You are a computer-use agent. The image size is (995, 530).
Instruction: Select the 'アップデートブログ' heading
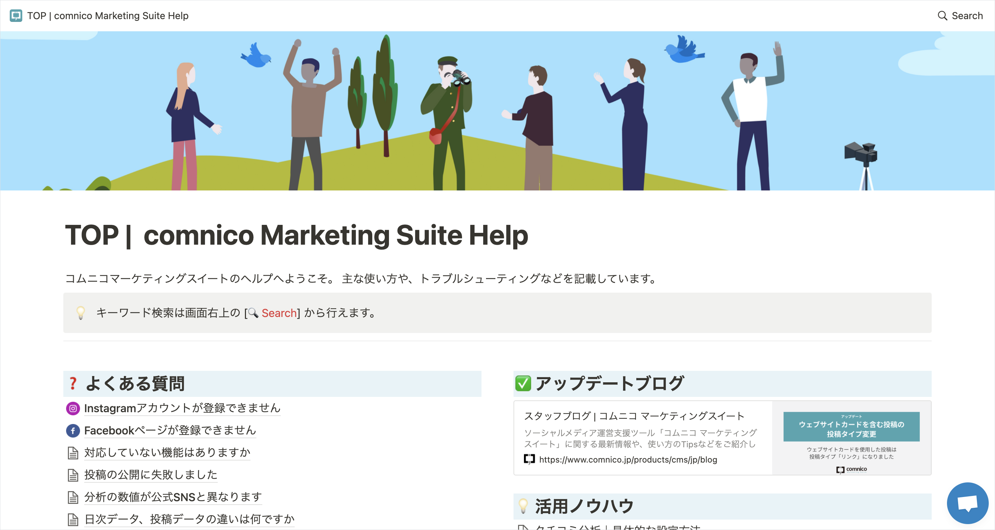(x=610, y=383)
